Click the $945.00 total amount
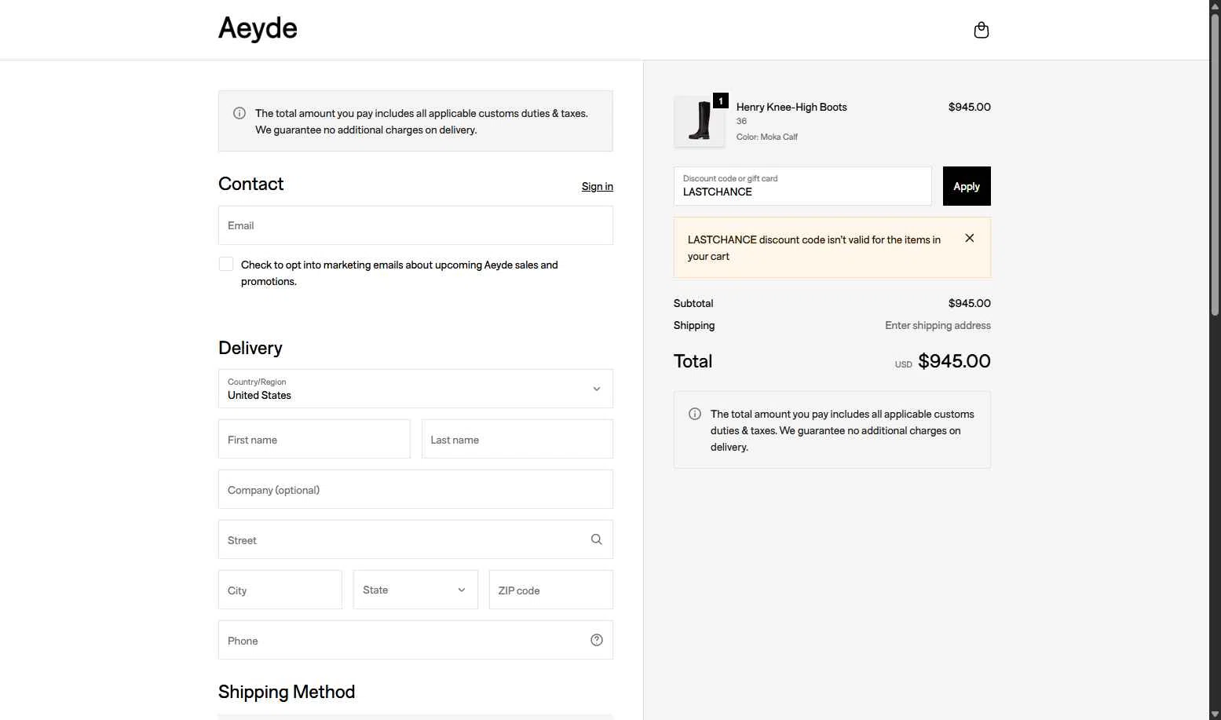 pos(954,361)
